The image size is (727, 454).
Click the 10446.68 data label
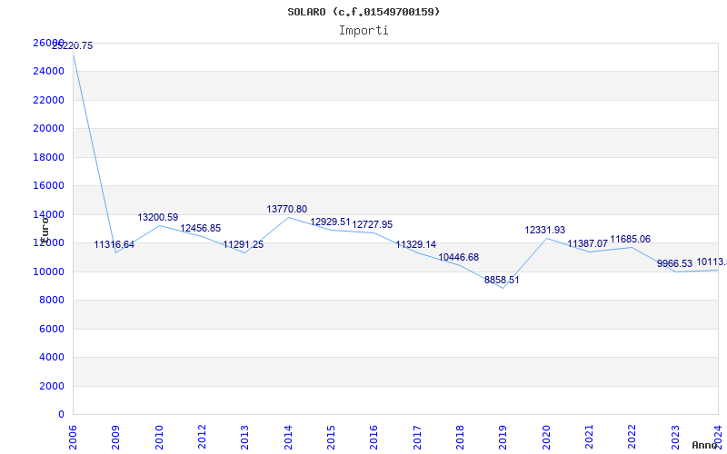click(459, 258)
